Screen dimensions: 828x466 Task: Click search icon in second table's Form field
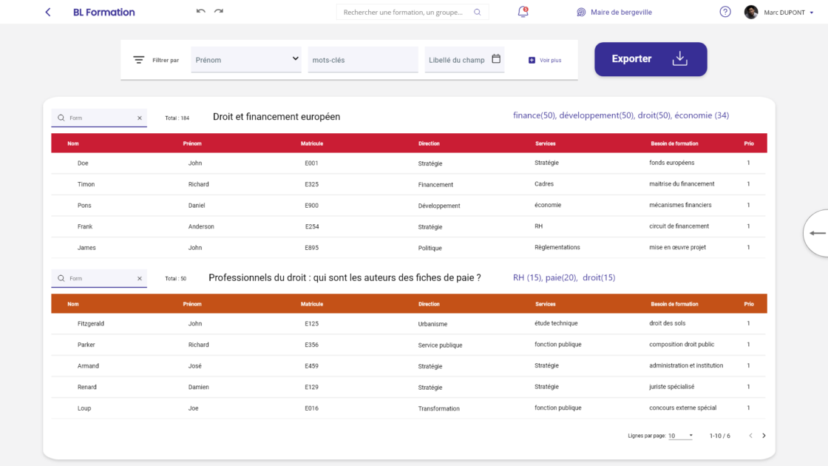[61, 278]
